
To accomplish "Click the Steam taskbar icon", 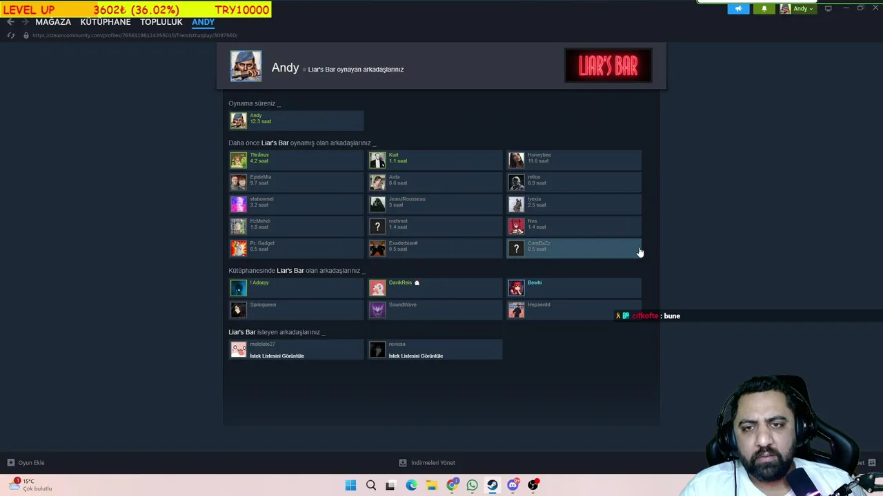I will coord(492,485).
